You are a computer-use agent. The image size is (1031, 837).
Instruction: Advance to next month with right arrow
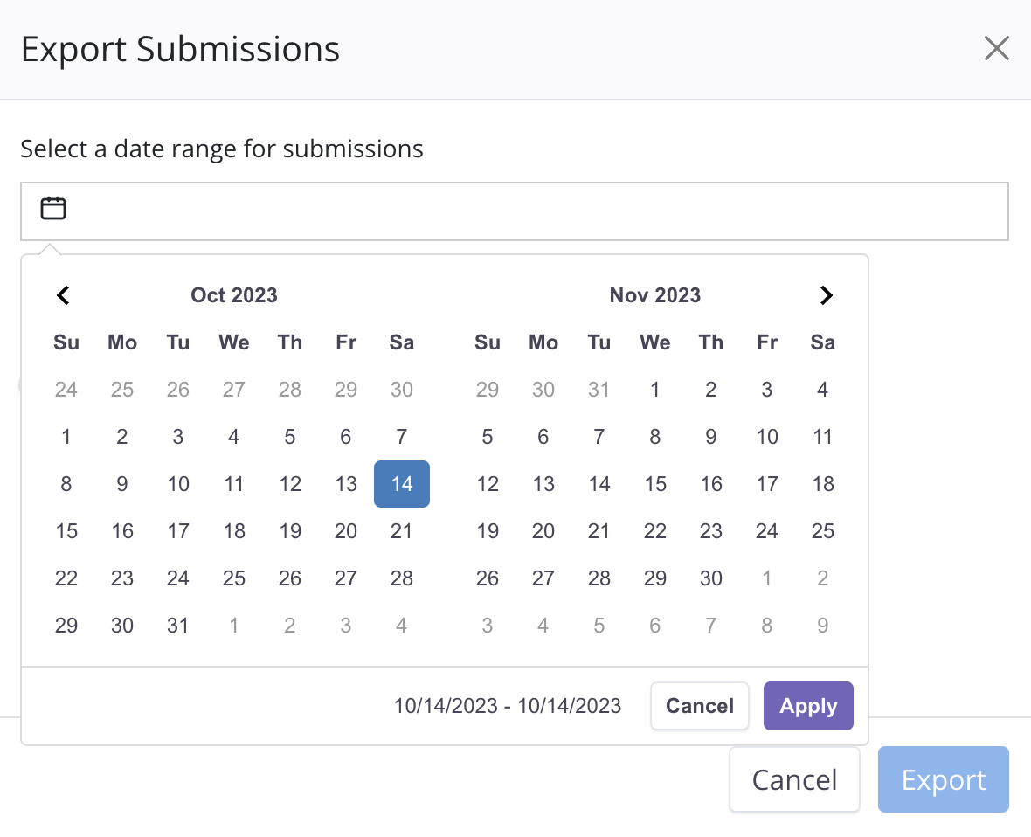click(x=827, y=295)
